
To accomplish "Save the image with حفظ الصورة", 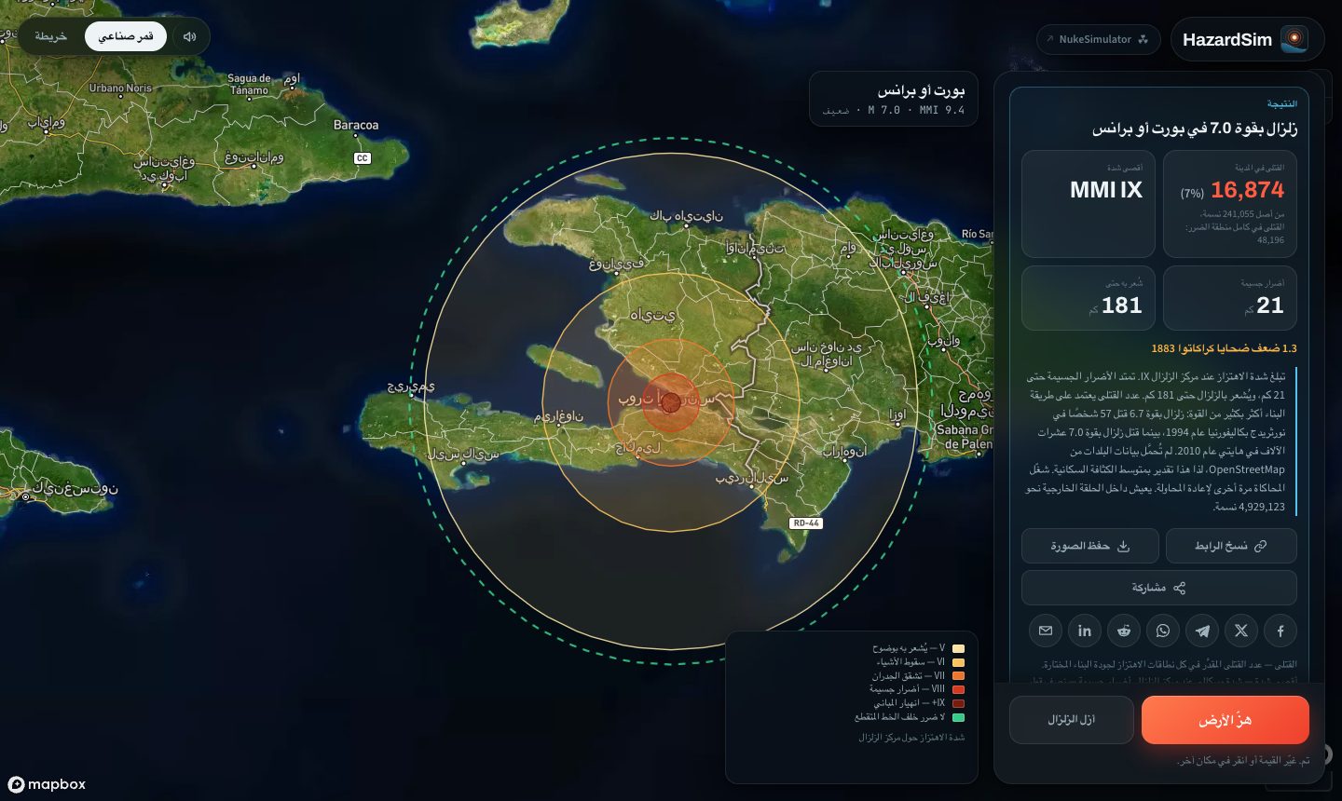I will click(1090, 546).
